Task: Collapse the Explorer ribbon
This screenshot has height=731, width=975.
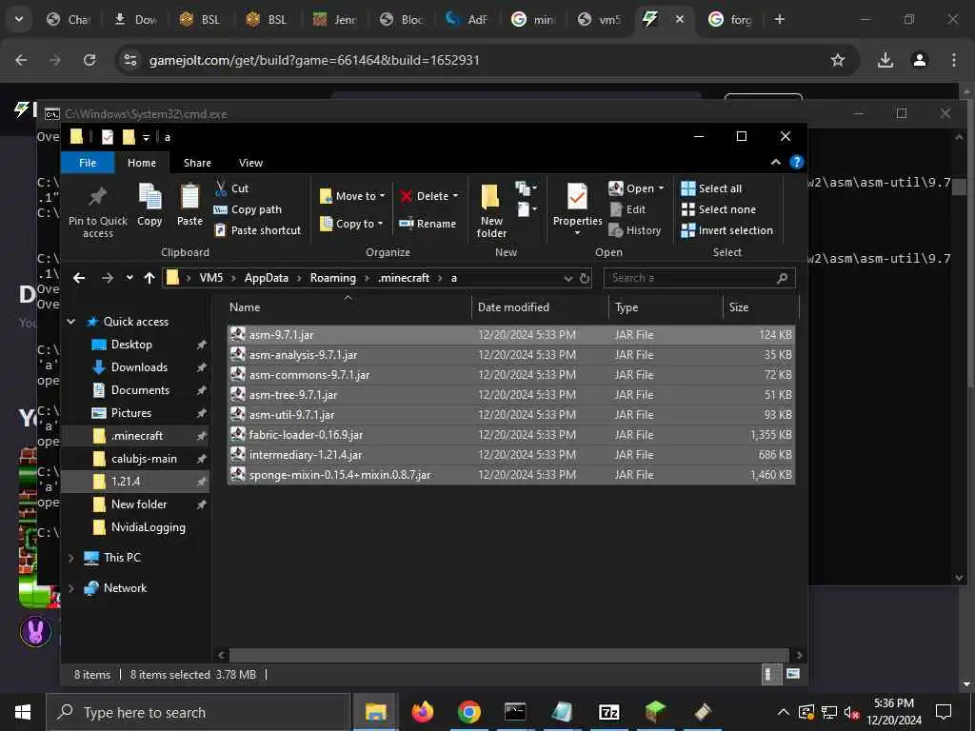Action: pos(775,162)
